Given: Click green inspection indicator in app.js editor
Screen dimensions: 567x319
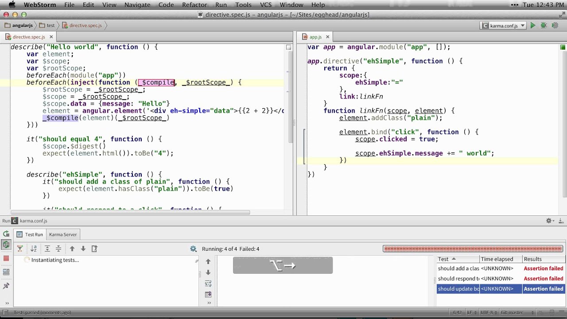Looking at the screenshot, I should coord(563,47).
